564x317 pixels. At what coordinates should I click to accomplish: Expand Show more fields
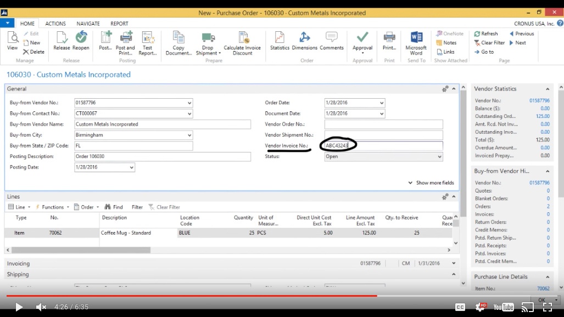click(431, 183)
